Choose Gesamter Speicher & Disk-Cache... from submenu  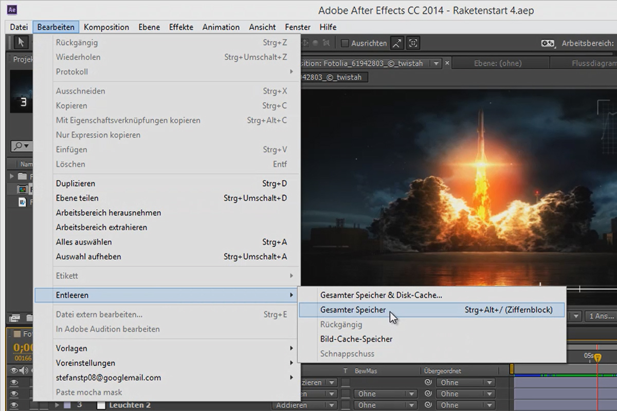point(431,295)
